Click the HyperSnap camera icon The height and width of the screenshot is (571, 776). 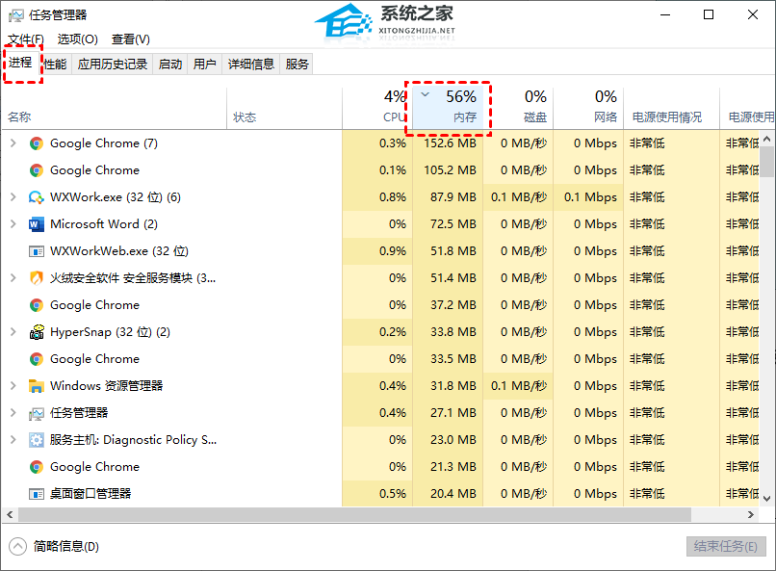pos(37,332)
